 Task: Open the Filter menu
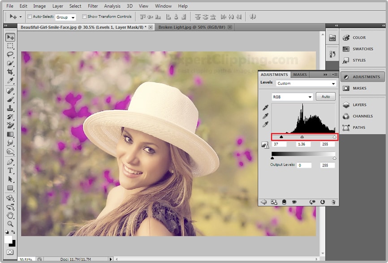(x=93, y=6)
